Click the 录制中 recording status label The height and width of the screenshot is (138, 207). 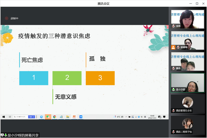pyautogui.click(x=14, y=18)
